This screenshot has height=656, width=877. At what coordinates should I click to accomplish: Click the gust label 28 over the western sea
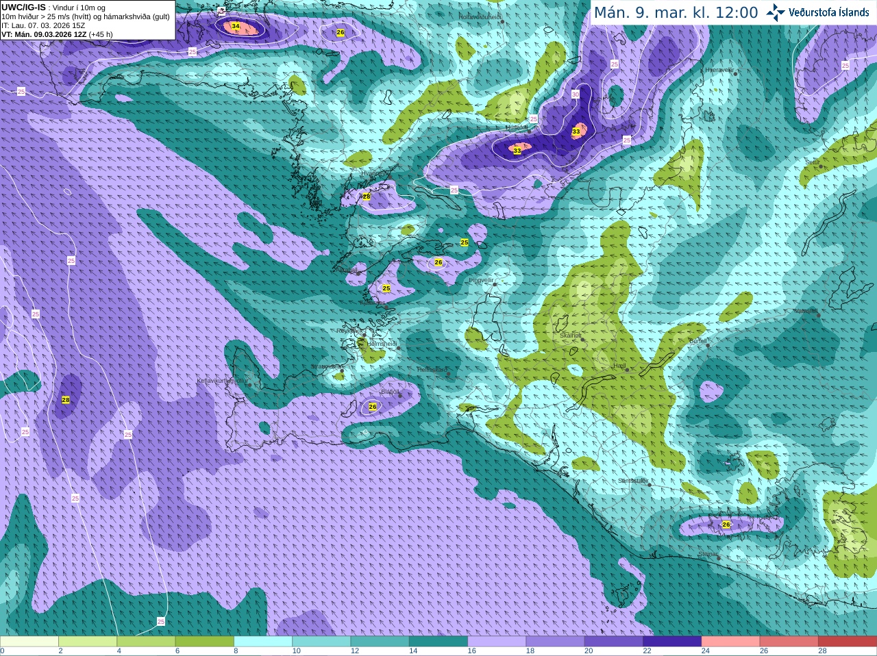coord(66,400)
